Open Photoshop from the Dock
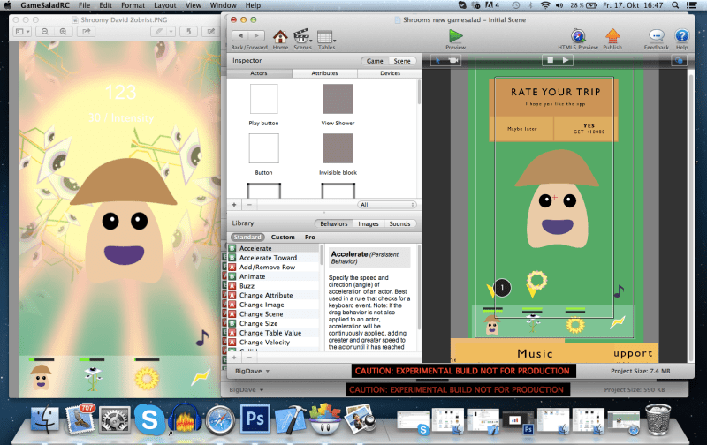Screen dimensions: 707x445 [x=255, y=419]
